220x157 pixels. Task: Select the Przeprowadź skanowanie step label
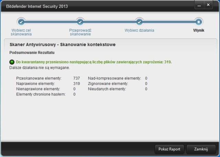tap(80, 32)
